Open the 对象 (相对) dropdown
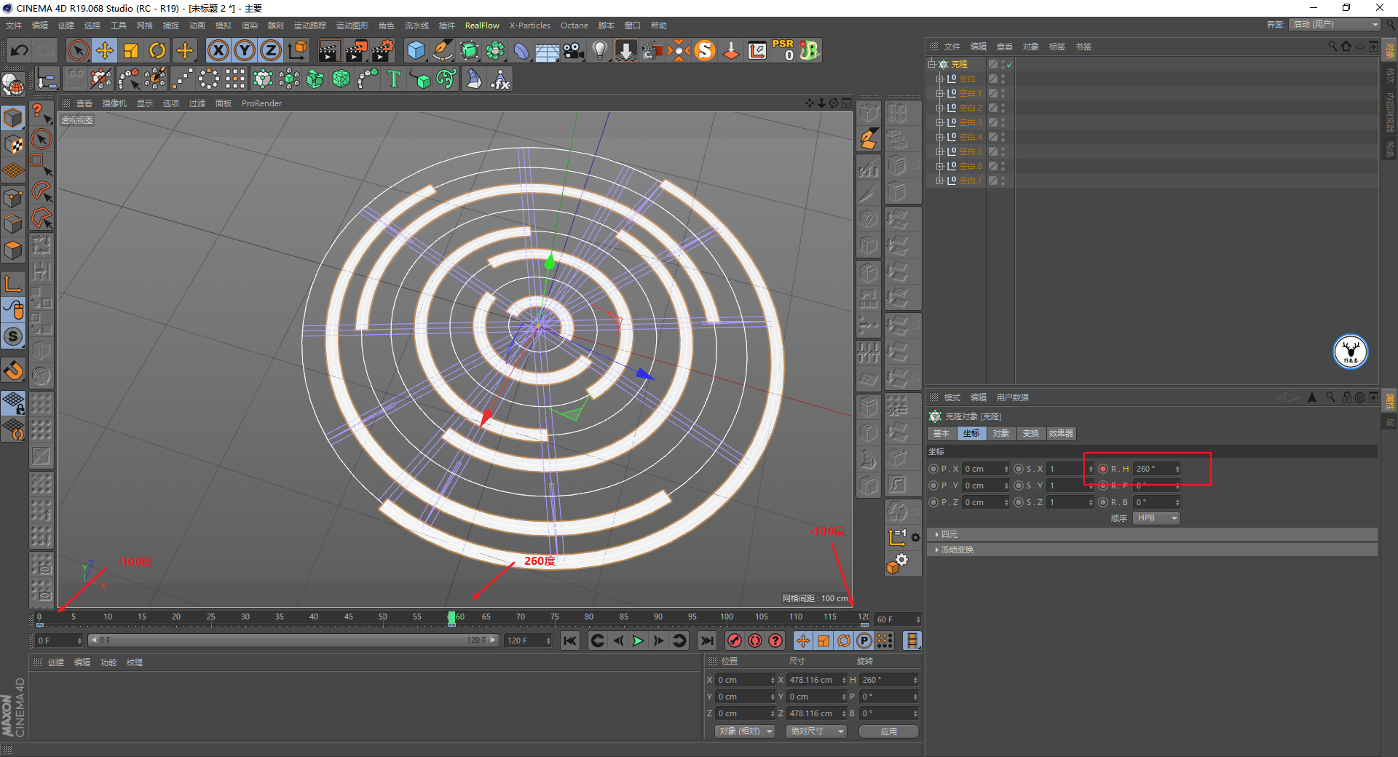Screen dimensions: 1398x757 pos(744,732)
